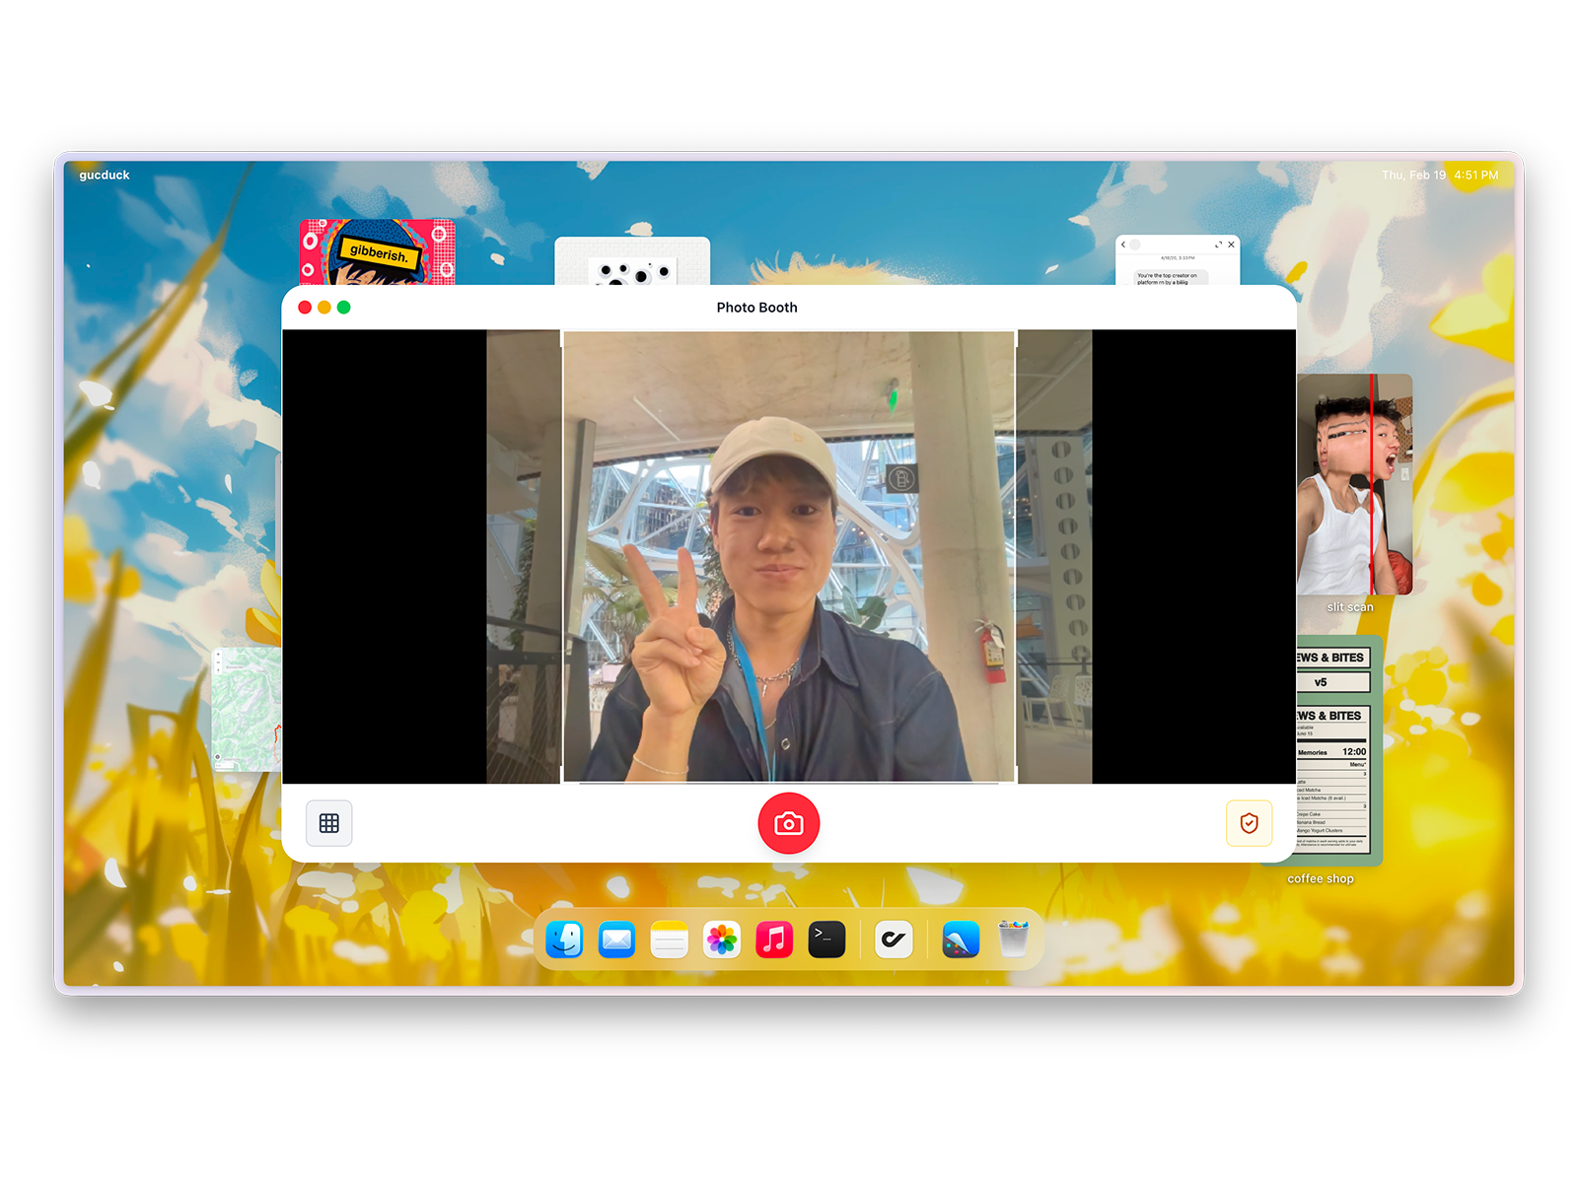Click the gucduck menu bar item
1578x1183 pixels.
coord(103,174)
